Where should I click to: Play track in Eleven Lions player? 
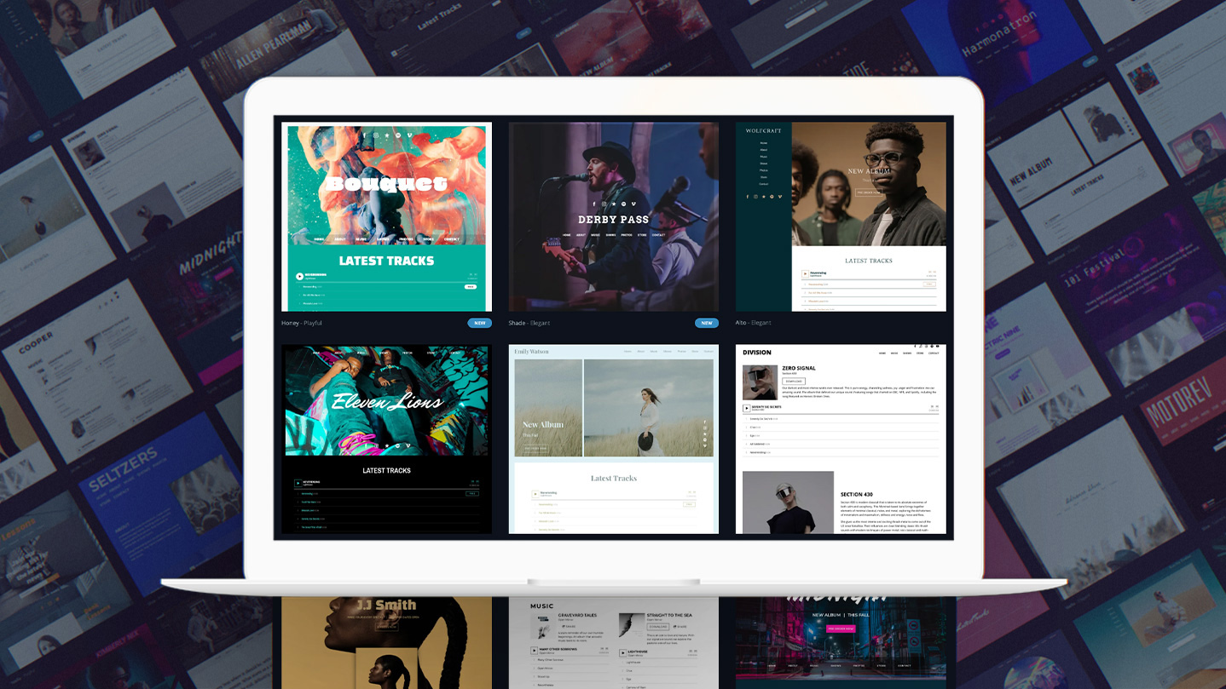(x=298, y=483)
